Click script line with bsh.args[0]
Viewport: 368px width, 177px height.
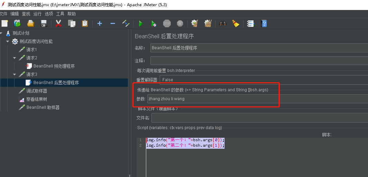186,140
